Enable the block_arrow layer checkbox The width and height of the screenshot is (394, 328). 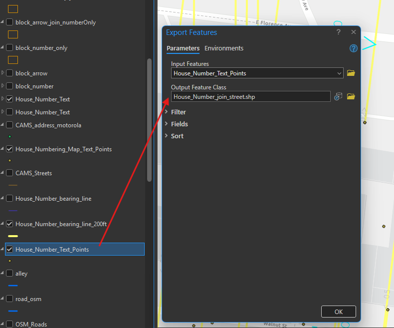click(x=9, y=73)
